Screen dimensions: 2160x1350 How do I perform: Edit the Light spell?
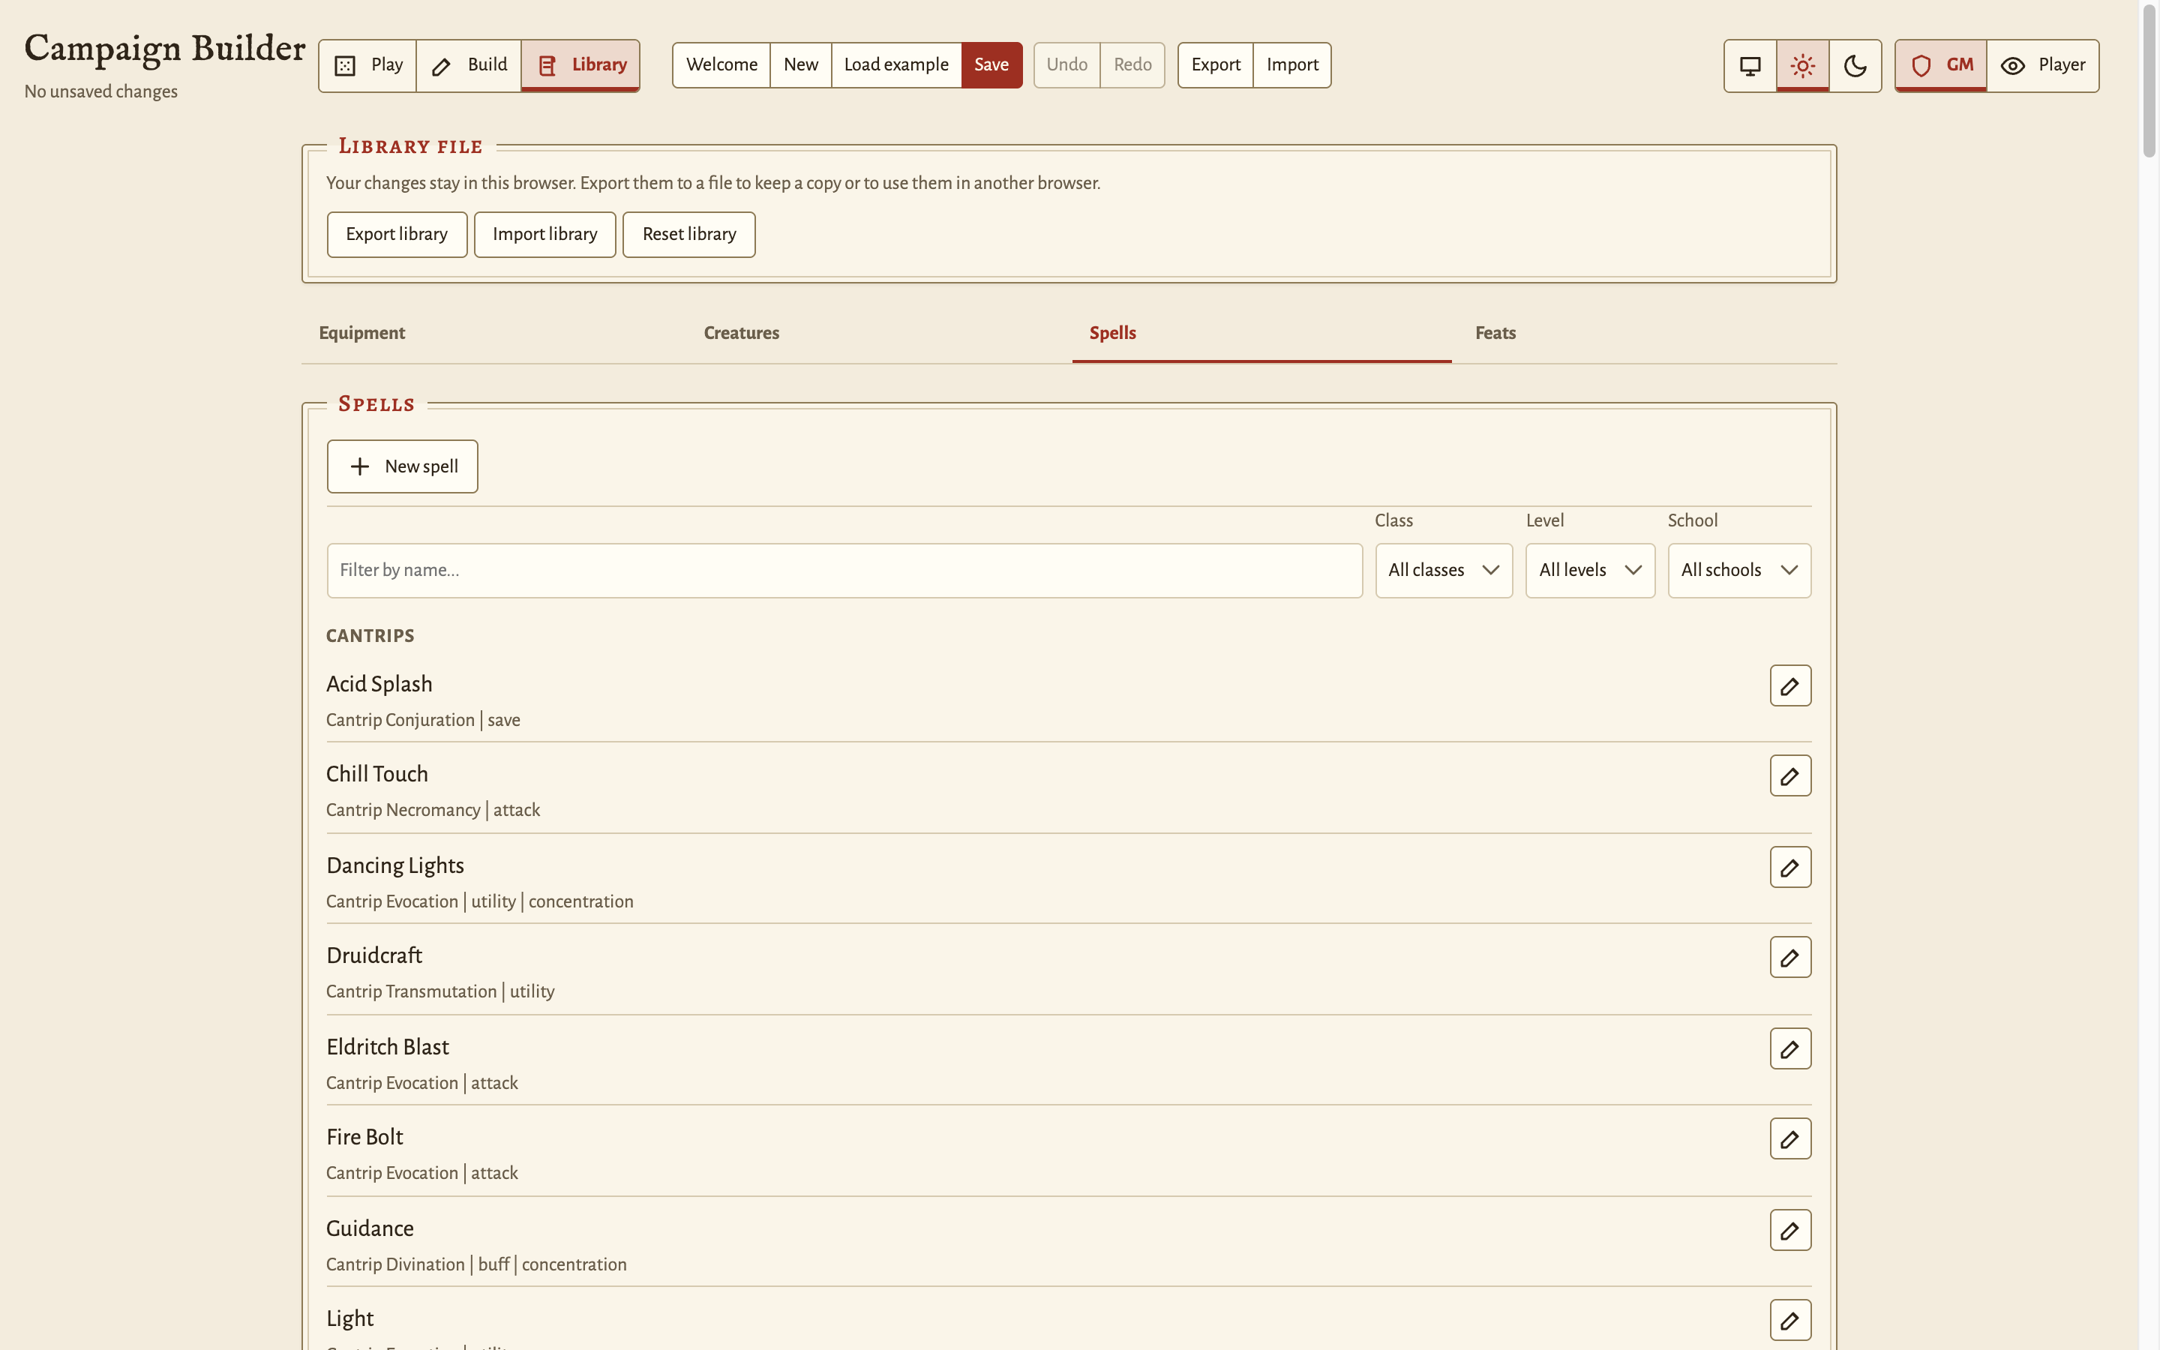point(1789,1320)
